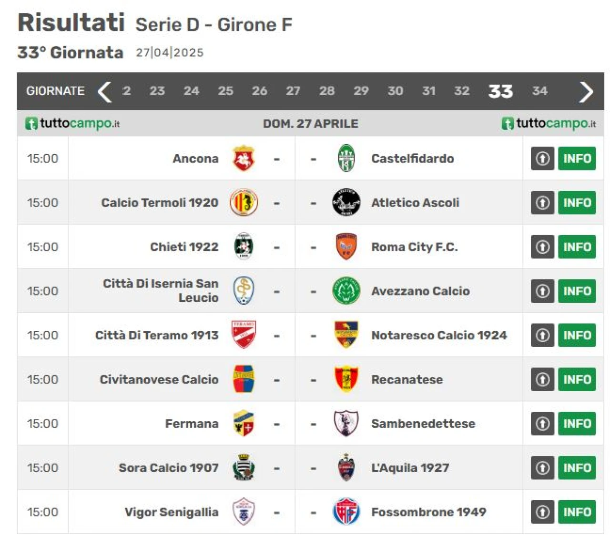Click the Atletico Ascoli black logo
This screenshot has width=610, height=535.
346,202
